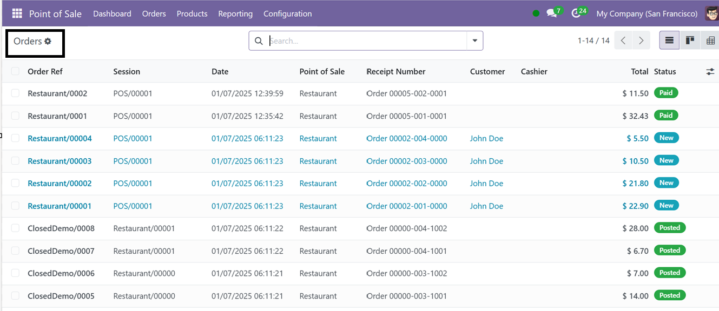Screen dimensions: 719x311
Task: Select all orders with header checkbox
Action: pyautogui.click(x=15, y=71)
